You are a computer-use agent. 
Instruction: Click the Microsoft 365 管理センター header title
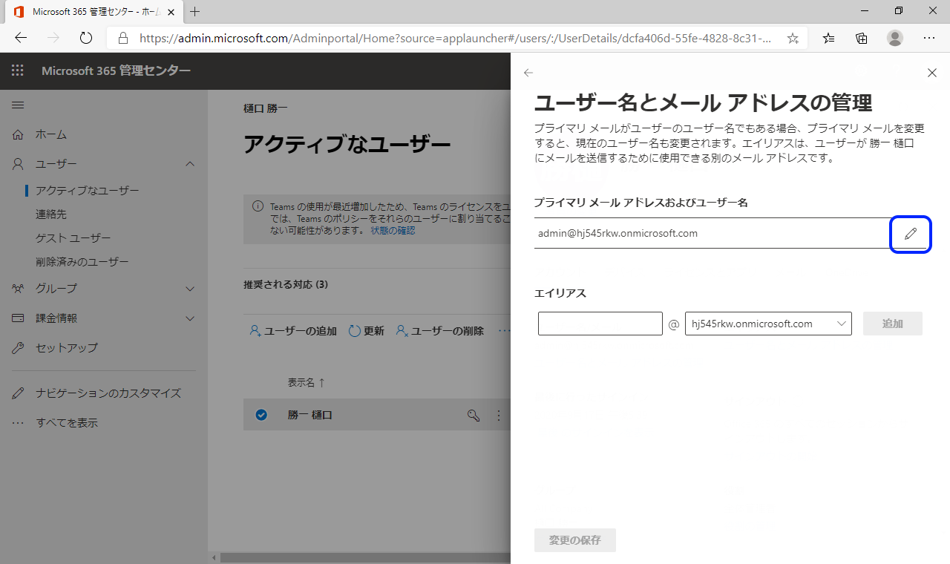[x=117, y=71]
